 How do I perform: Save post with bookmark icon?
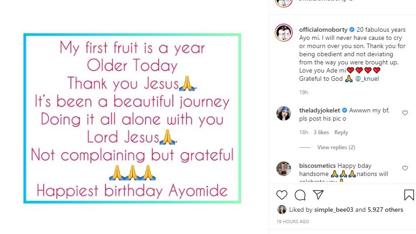point(409,195)
